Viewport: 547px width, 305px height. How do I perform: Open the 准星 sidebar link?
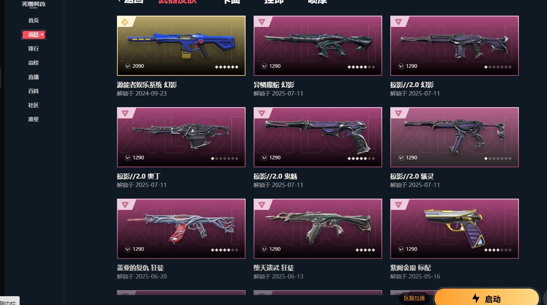pyautogui.click(x=33, y=119)
